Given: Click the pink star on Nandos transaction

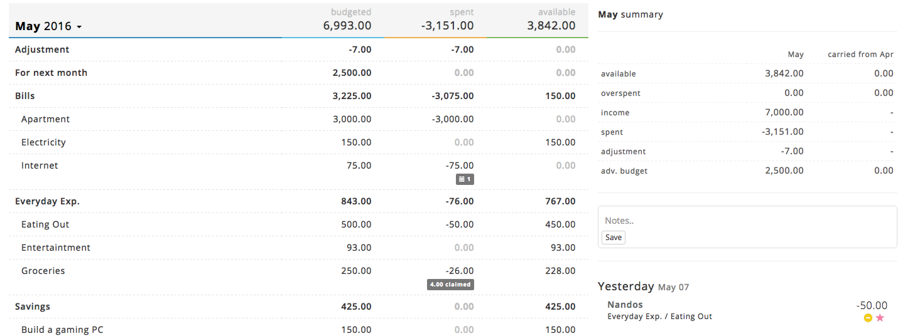Looking at the screenshot, I should (x=880, y=318).
